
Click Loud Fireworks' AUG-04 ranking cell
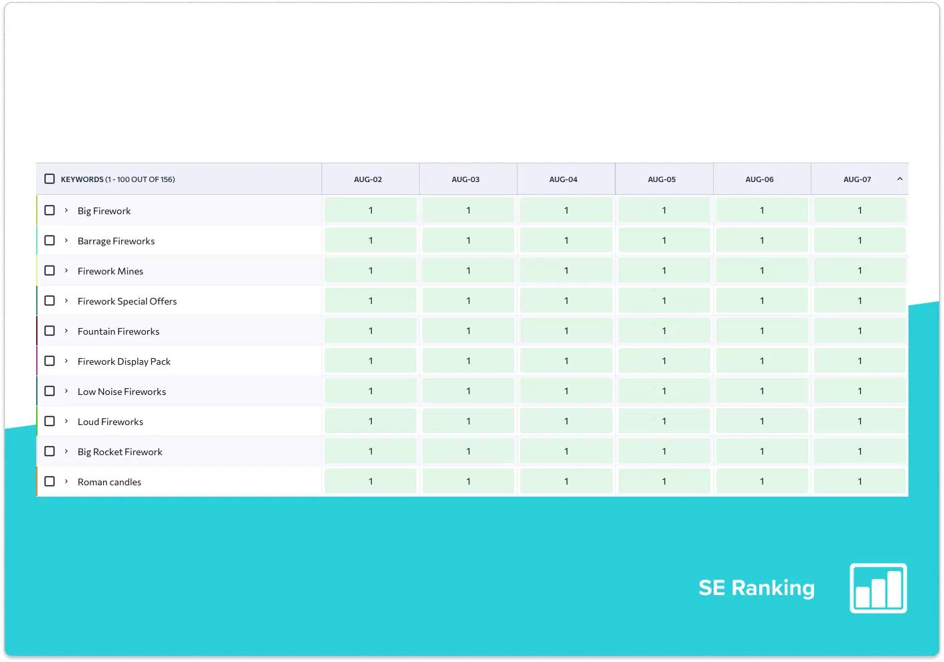566,421
